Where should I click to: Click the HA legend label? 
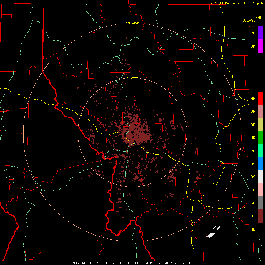pyautogui.click(x=253, y=99)
